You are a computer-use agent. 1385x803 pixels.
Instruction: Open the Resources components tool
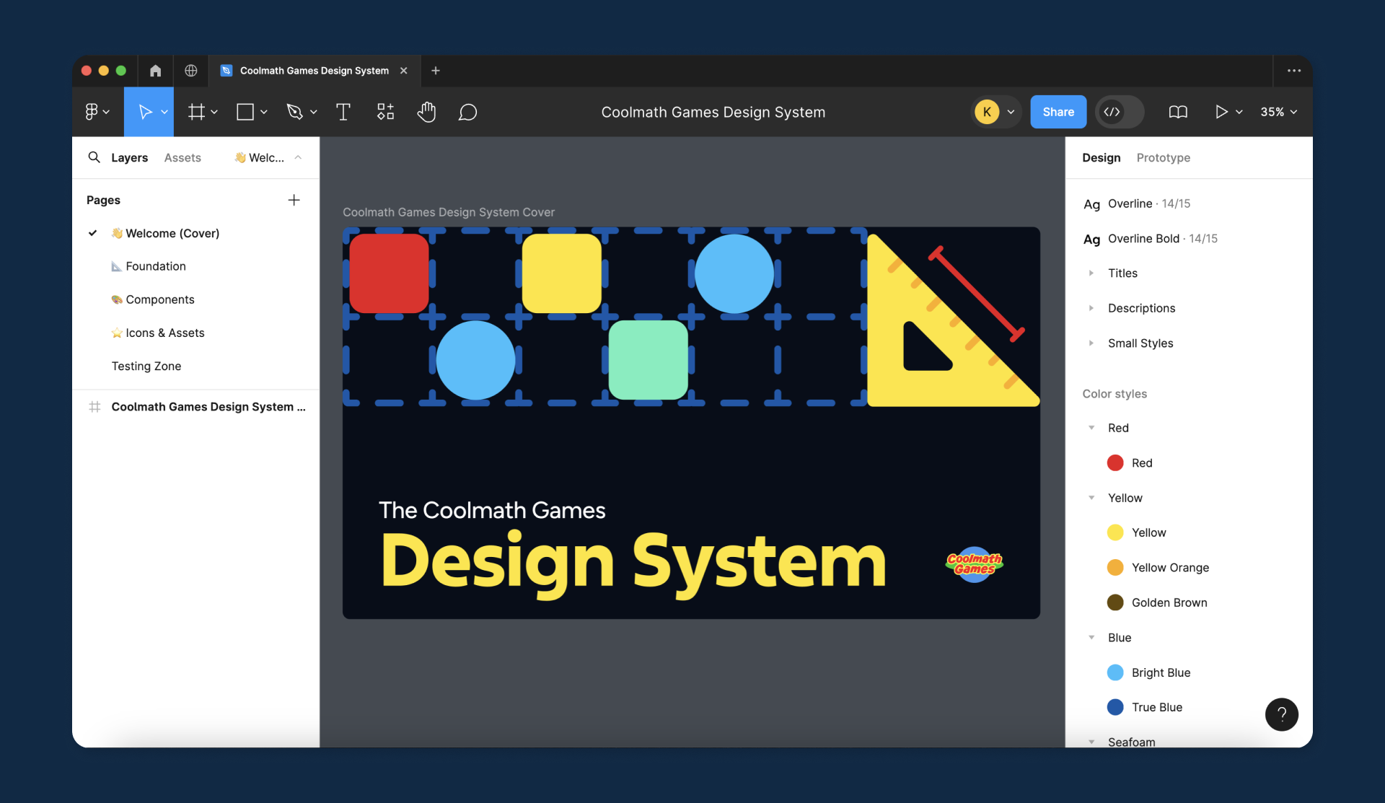(385, 112)
